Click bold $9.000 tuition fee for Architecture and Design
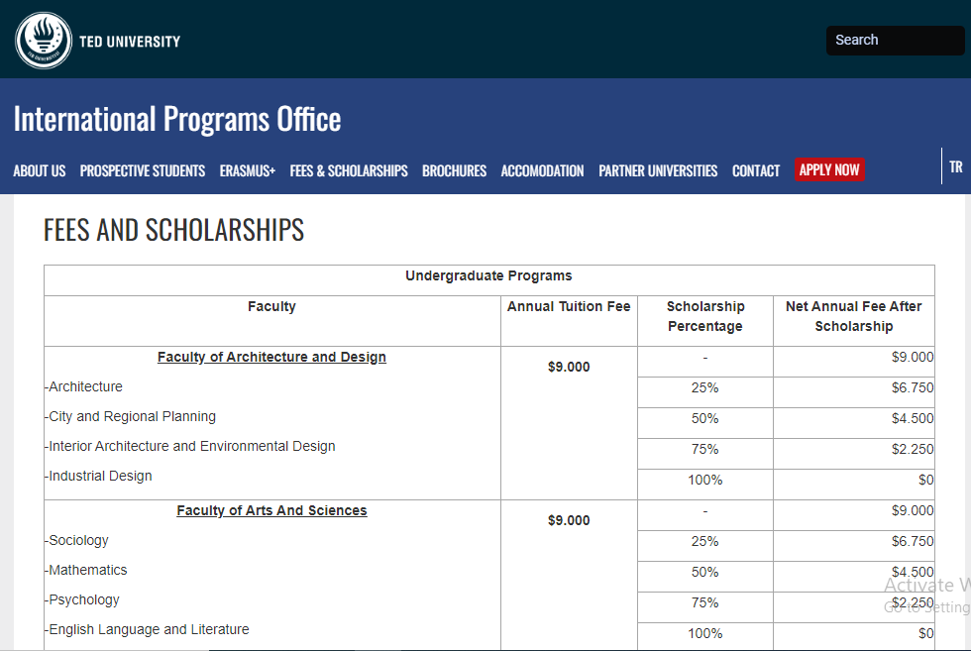 coord(569,367)
